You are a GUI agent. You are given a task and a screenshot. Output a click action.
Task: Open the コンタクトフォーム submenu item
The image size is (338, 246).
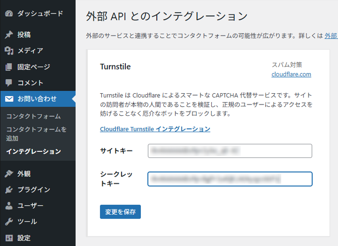33,116
